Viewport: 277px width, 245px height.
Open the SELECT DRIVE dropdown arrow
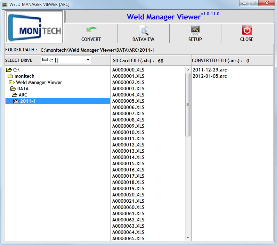click(88, 60)
